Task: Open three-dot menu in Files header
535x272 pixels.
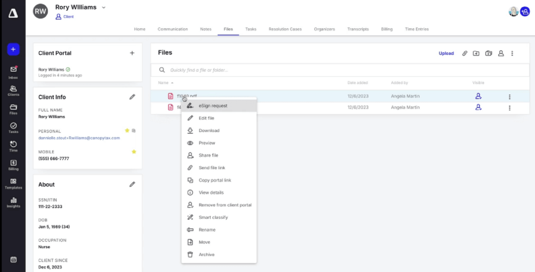Action: (x=512, y=53)
